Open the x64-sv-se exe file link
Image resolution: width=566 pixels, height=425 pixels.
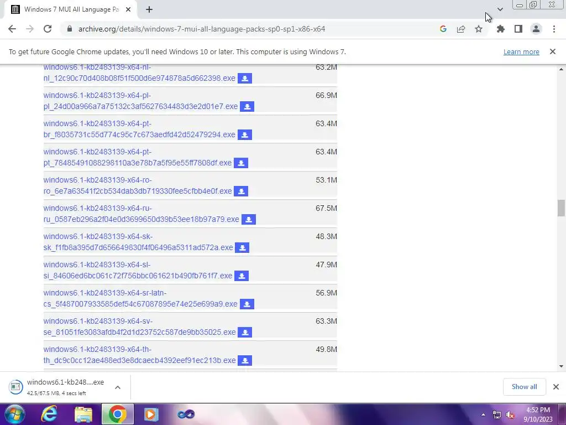139,326
